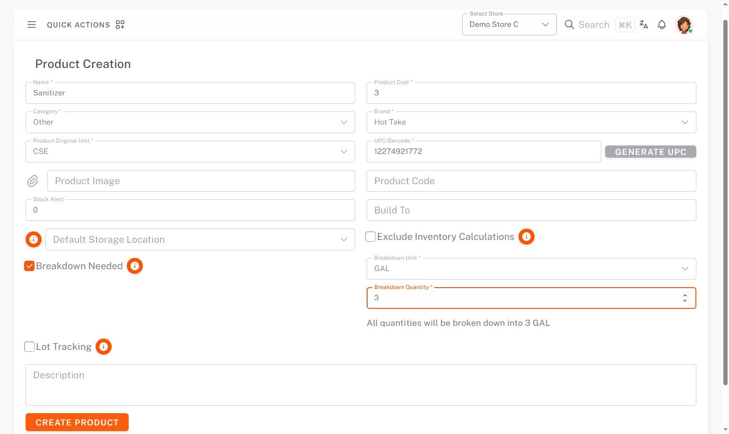Click the Create Product button
Viewport: 729px width, 434px height.
tap(77, 422)
